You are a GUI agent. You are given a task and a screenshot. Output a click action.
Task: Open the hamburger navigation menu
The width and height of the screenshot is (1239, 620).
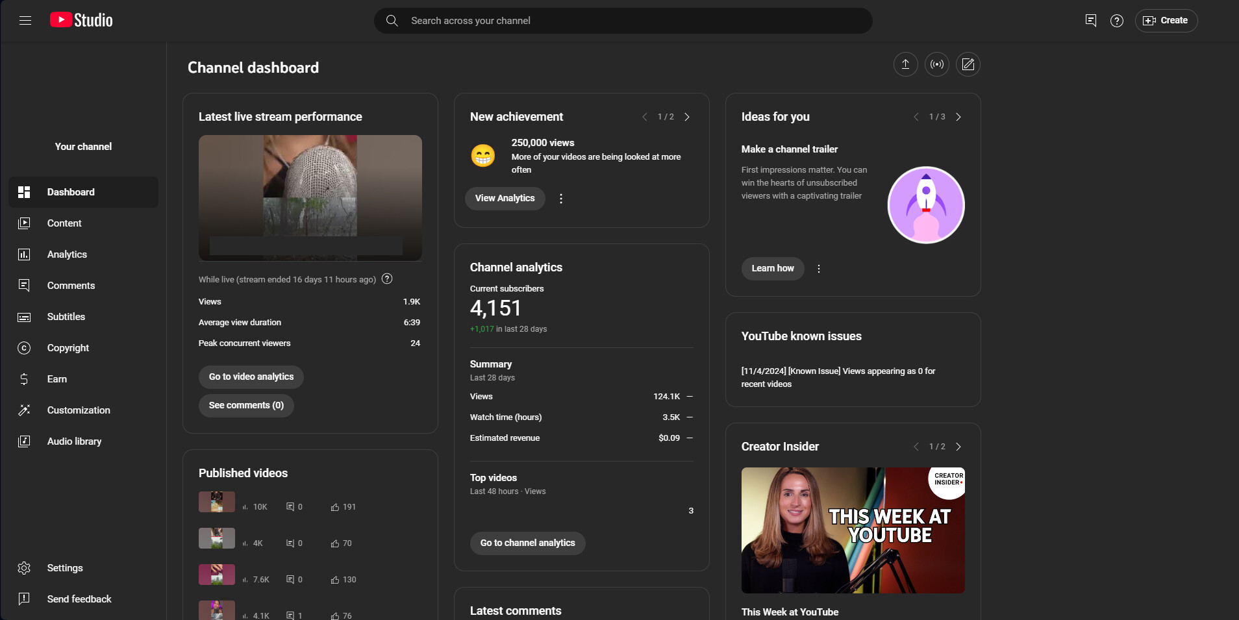(x=25, y=20)
